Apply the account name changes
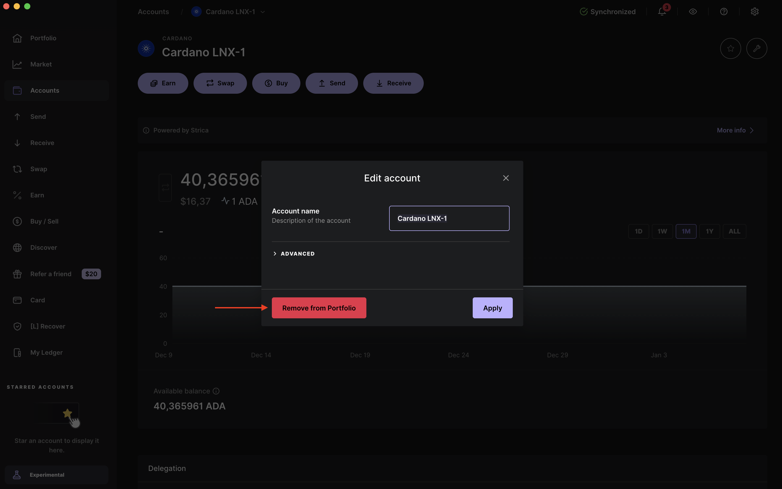Viewport: 782px width, 489px height. pos(492,308)
